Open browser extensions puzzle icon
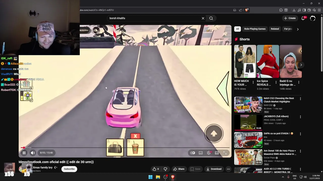Screen dimensions: 323x181 tap(281, 10)
